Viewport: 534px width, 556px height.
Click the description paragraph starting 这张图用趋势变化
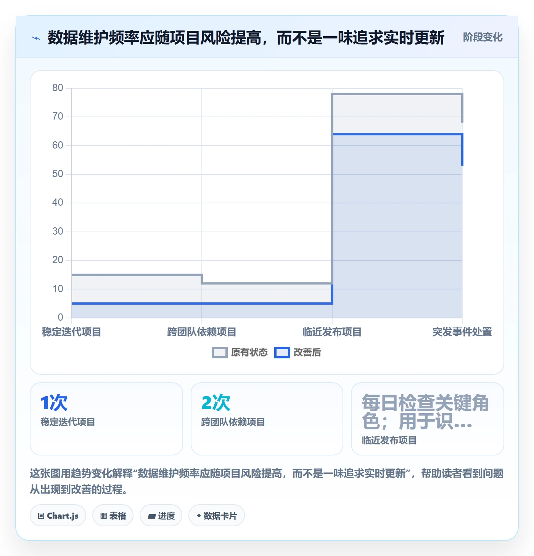(x=267, y=481)
